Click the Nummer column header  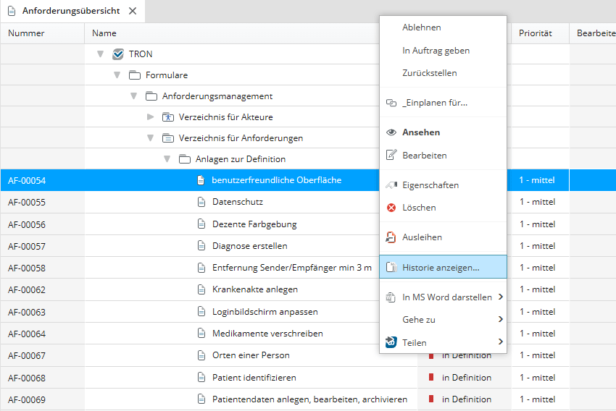(x=26, y=33)
